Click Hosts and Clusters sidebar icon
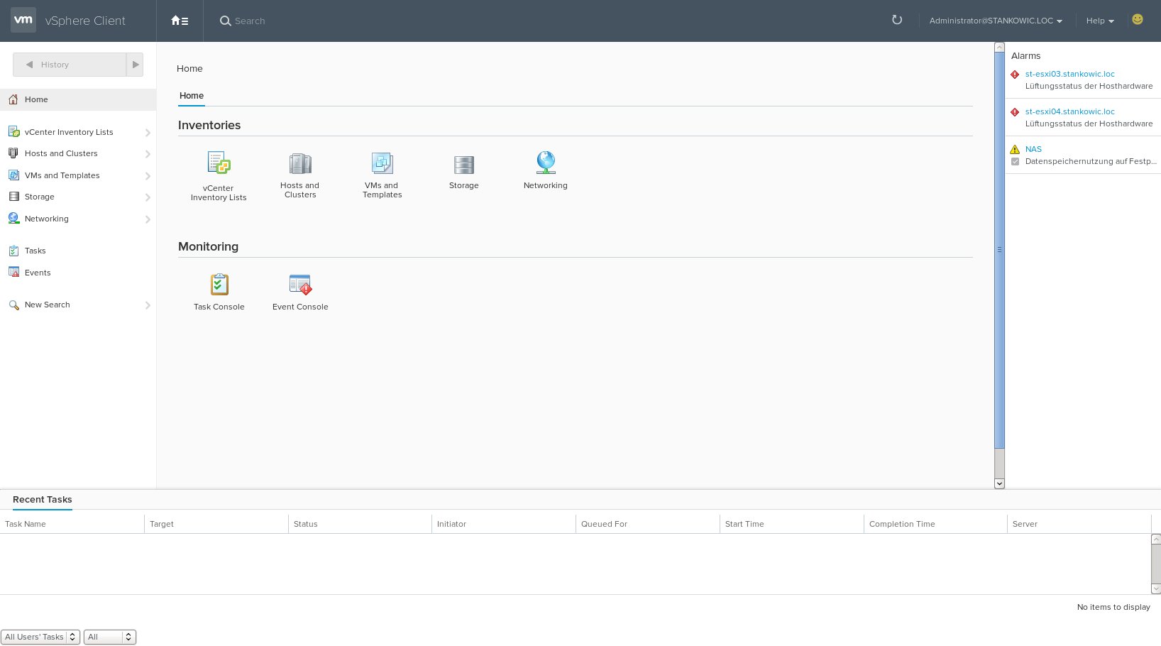This screenshot has width=1161, height=646. pyautogui.click(x=13, y=153)
